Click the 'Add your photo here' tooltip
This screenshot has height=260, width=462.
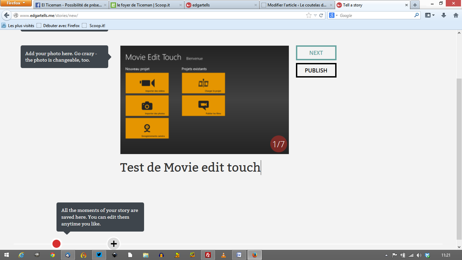coord(64,57)
